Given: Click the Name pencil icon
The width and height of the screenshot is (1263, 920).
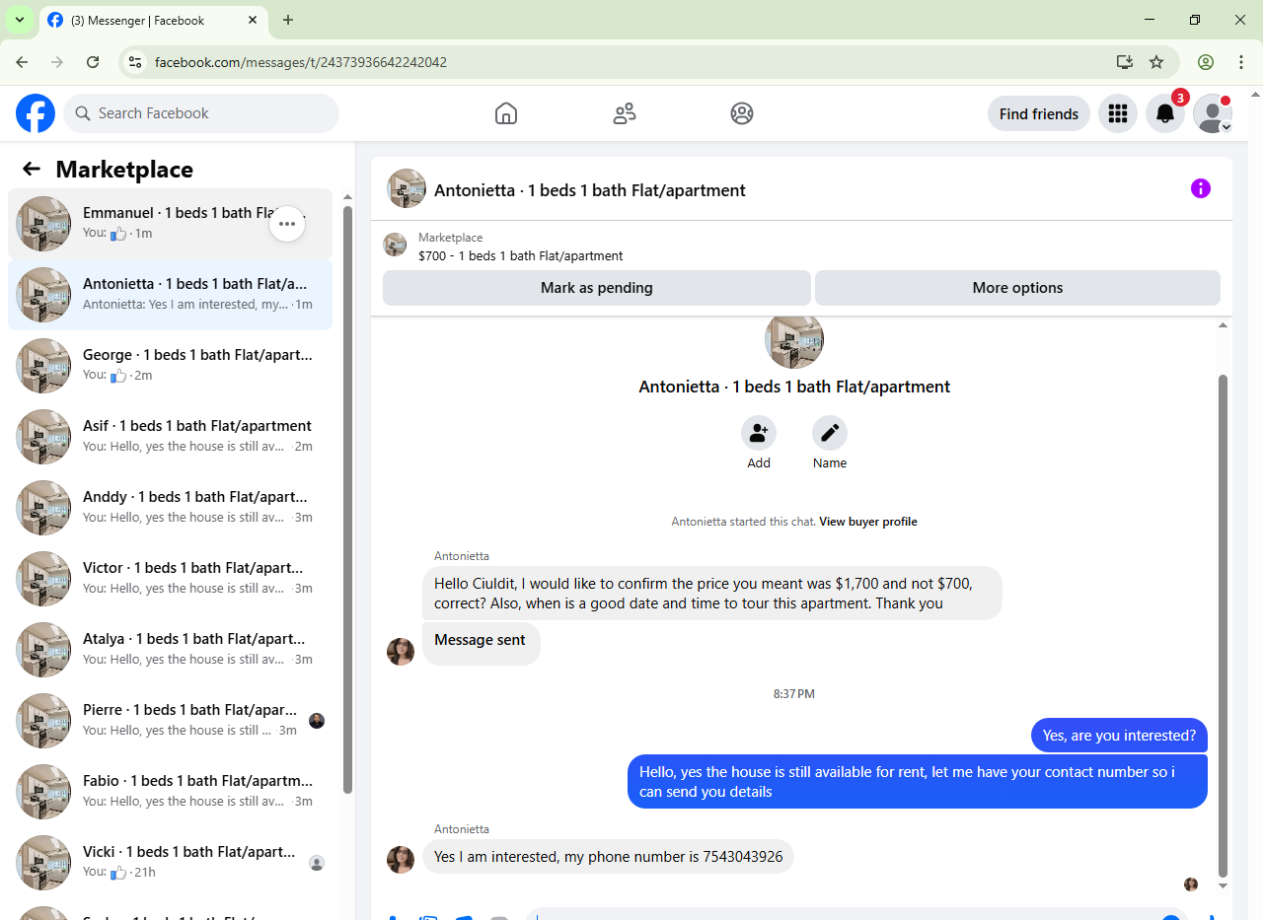Looking at the screenshot, I should point(830,433).
